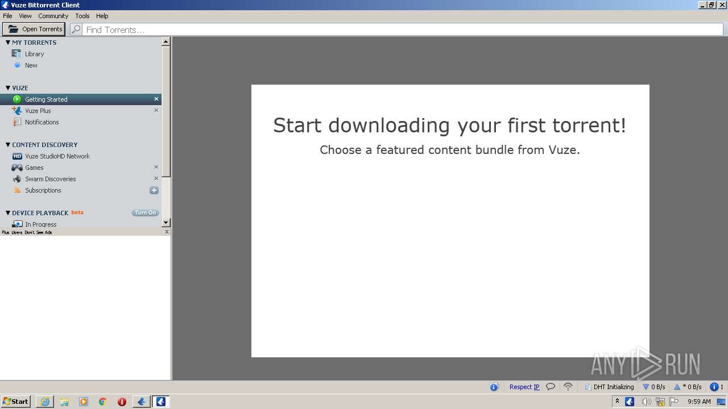Click the sidebar scrollbar down arrow

point(166,223)
